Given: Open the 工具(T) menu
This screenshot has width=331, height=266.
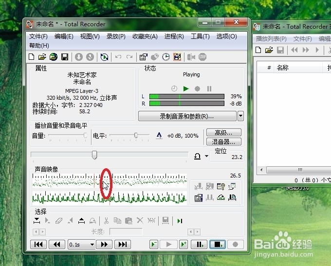Looking at the screenshot, I should pos(200,36).
